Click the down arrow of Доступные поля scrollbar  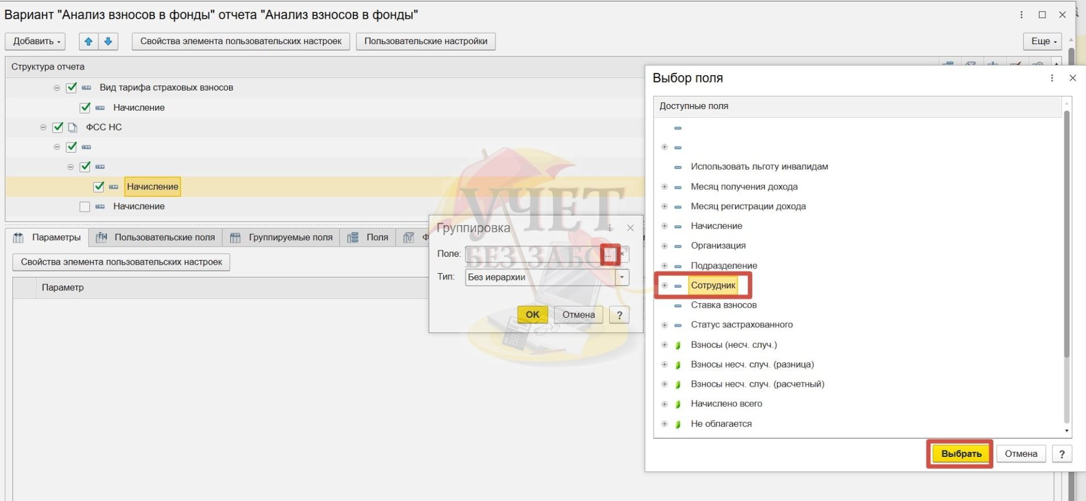(1067, 431)
